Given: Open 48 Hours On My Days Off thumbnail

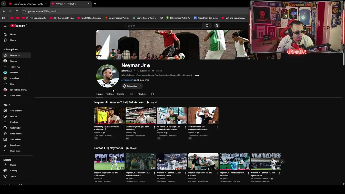Looking at the screenshot, I should point(172,116).
